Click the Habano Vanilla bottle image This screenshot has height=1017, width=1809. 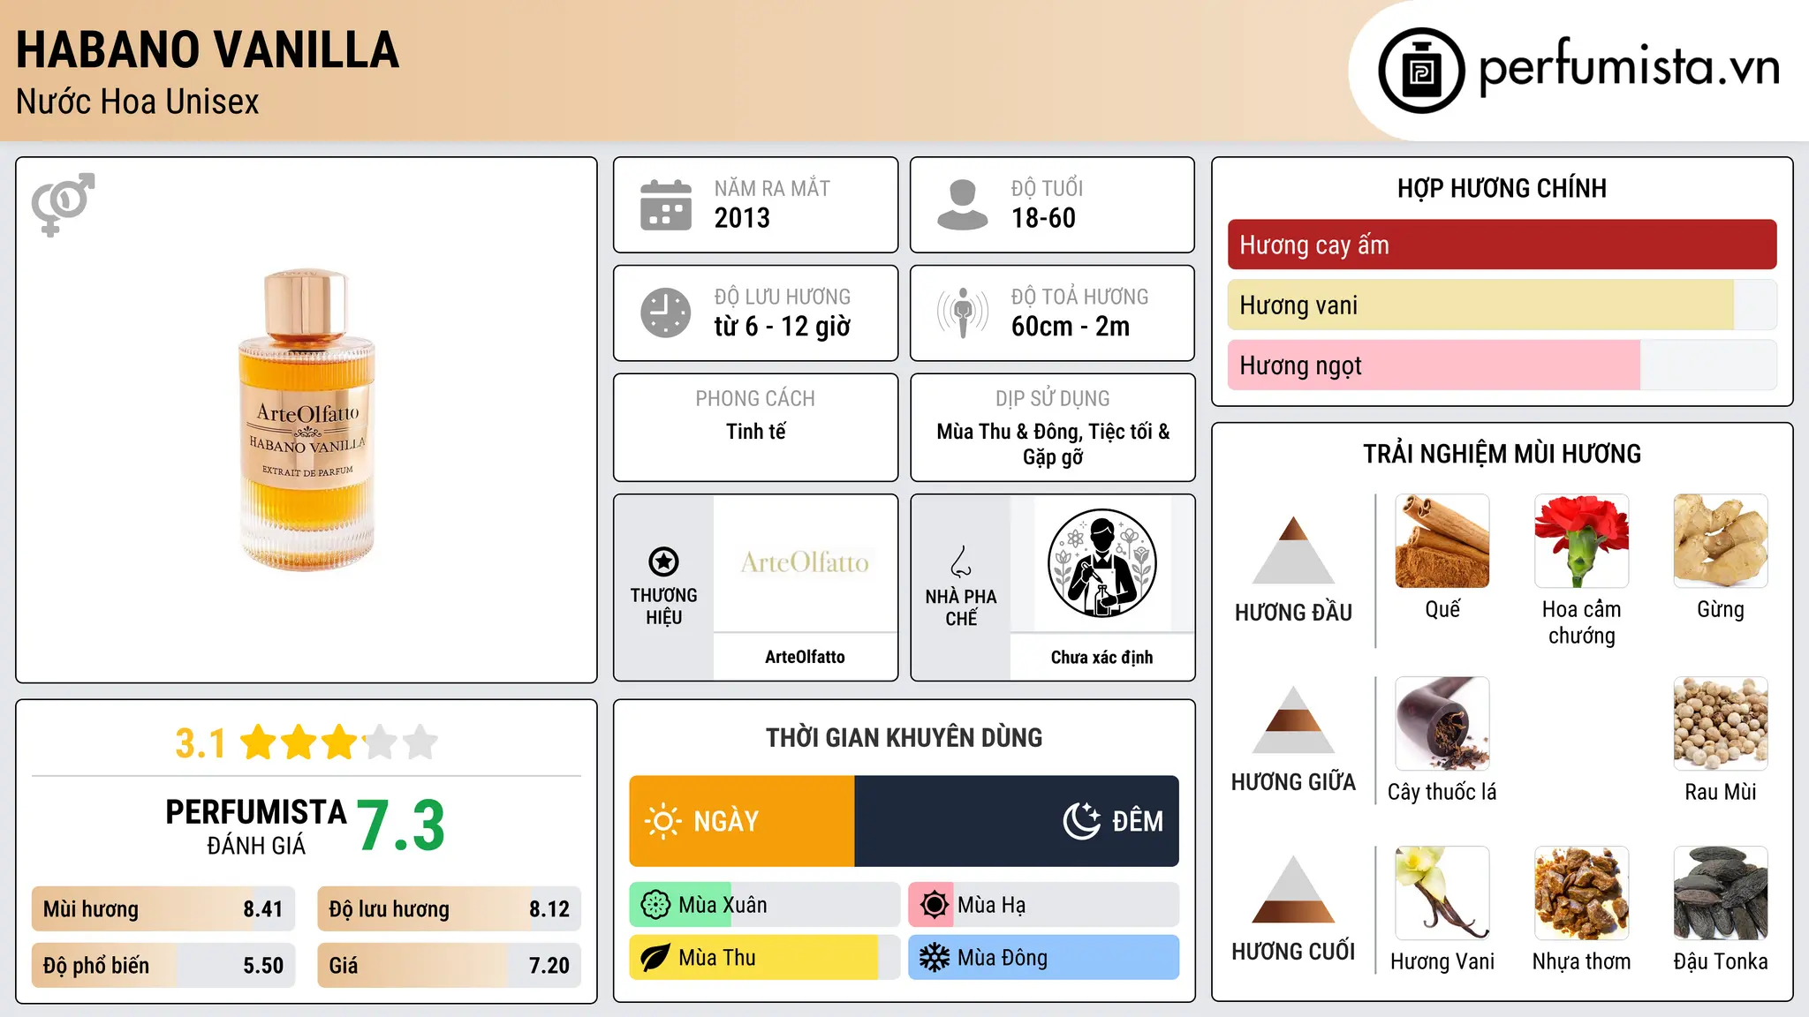[307, 419]
